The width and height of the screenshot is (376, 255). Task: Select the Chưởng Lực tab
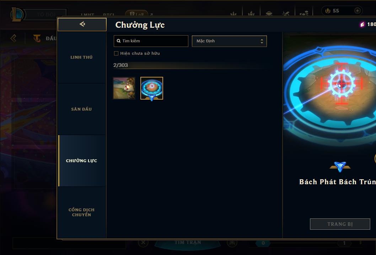[81, 161]
